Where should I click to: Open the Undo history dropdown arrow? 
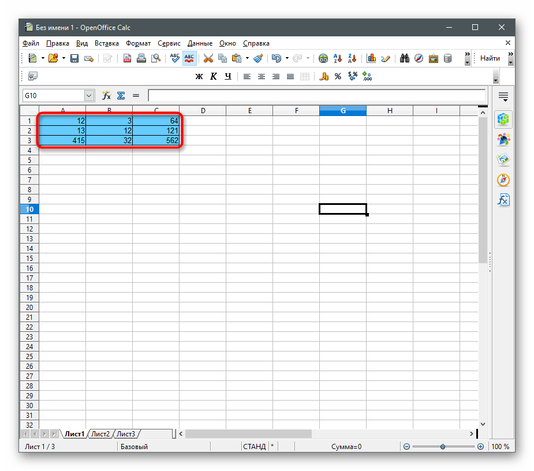[287, 58]
